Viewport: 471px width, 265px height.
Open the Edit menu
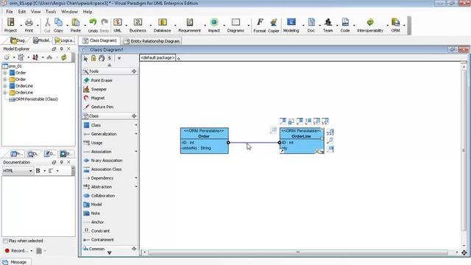click(22, 12)
